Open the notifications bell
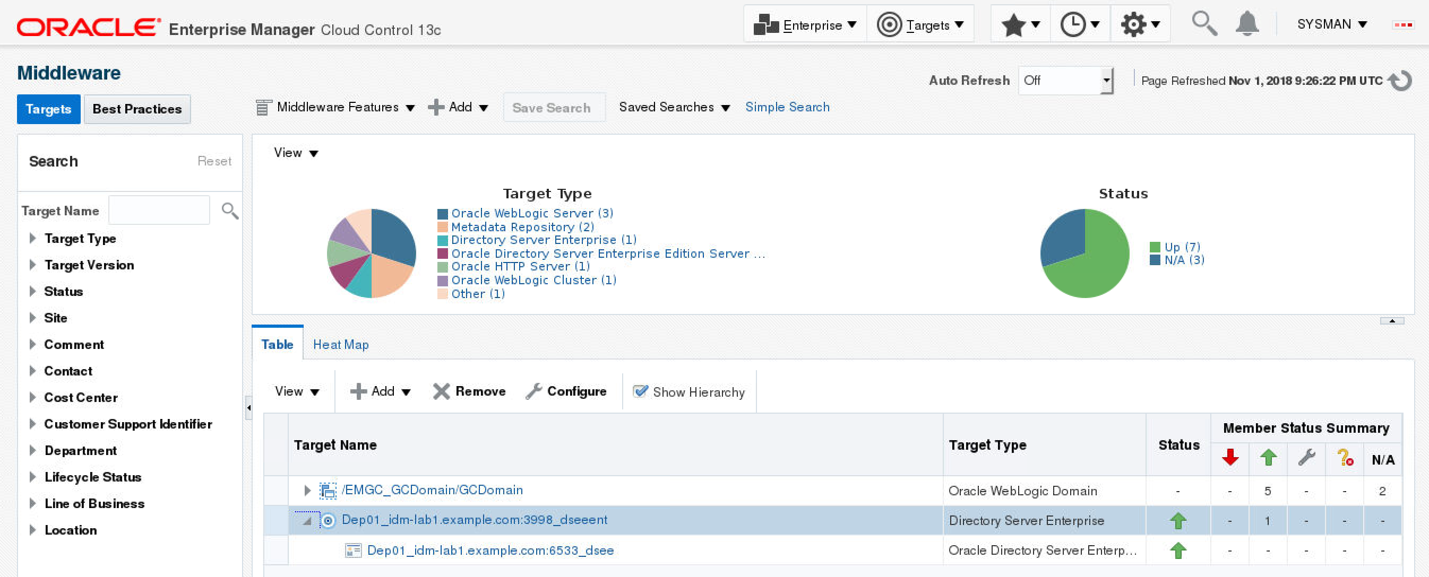This screenshot has width=1429, height=577. pyautogui.click(x=1247, y=24)
